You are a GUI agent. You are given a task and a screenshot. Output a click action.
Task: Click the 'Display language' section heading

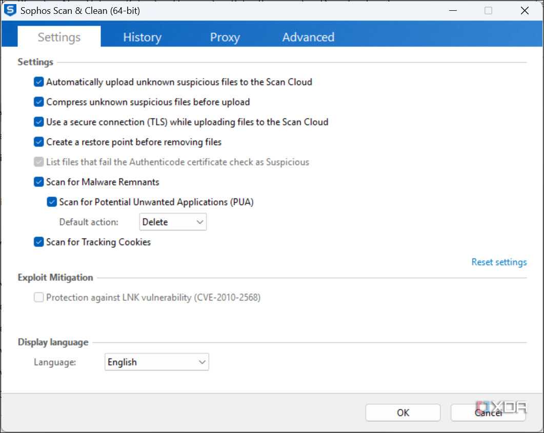[x=53, y=342]
